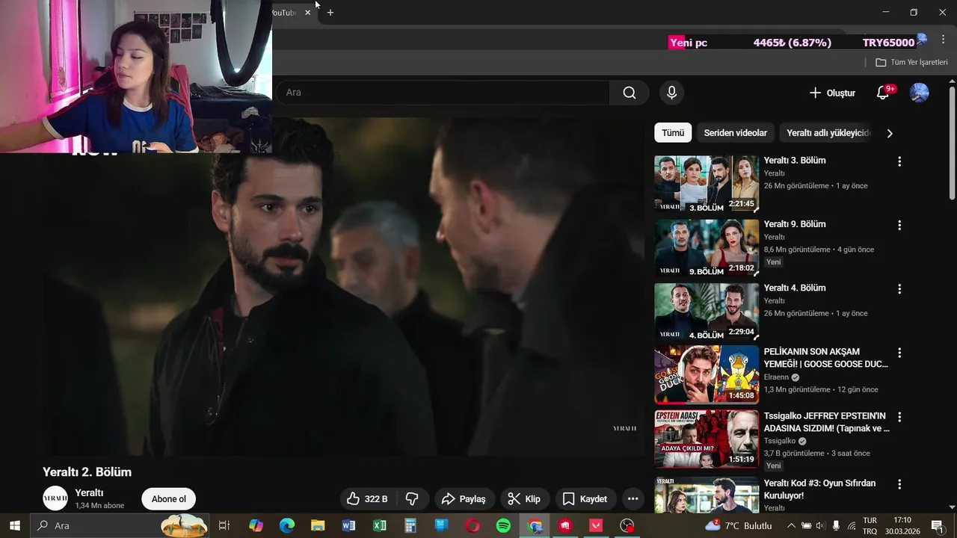Open File Explorer from taskbar

[318, 525]
